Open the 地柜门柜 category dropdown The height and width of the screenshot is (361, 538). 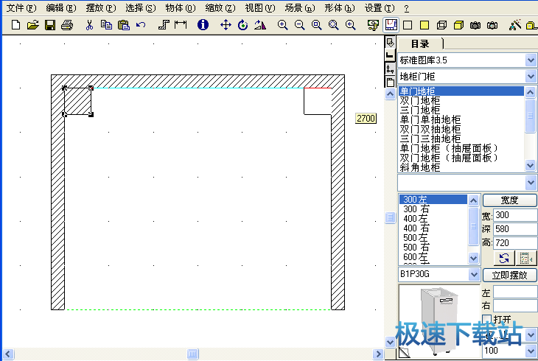[x=531, y=76]
